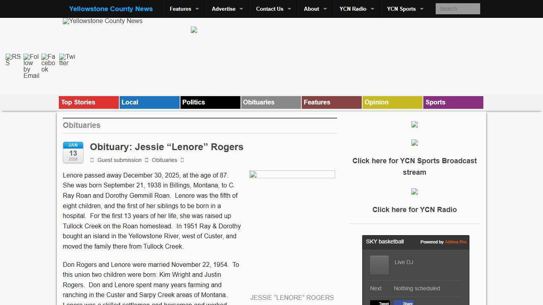Switch to the Politics category tab
The image size is (543, 305).
(x=210, y=102)
